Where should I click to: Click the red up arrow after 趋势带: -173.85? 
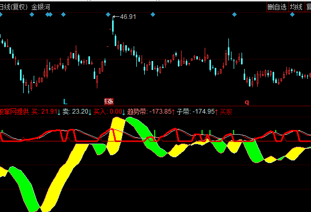click(173, 112)
